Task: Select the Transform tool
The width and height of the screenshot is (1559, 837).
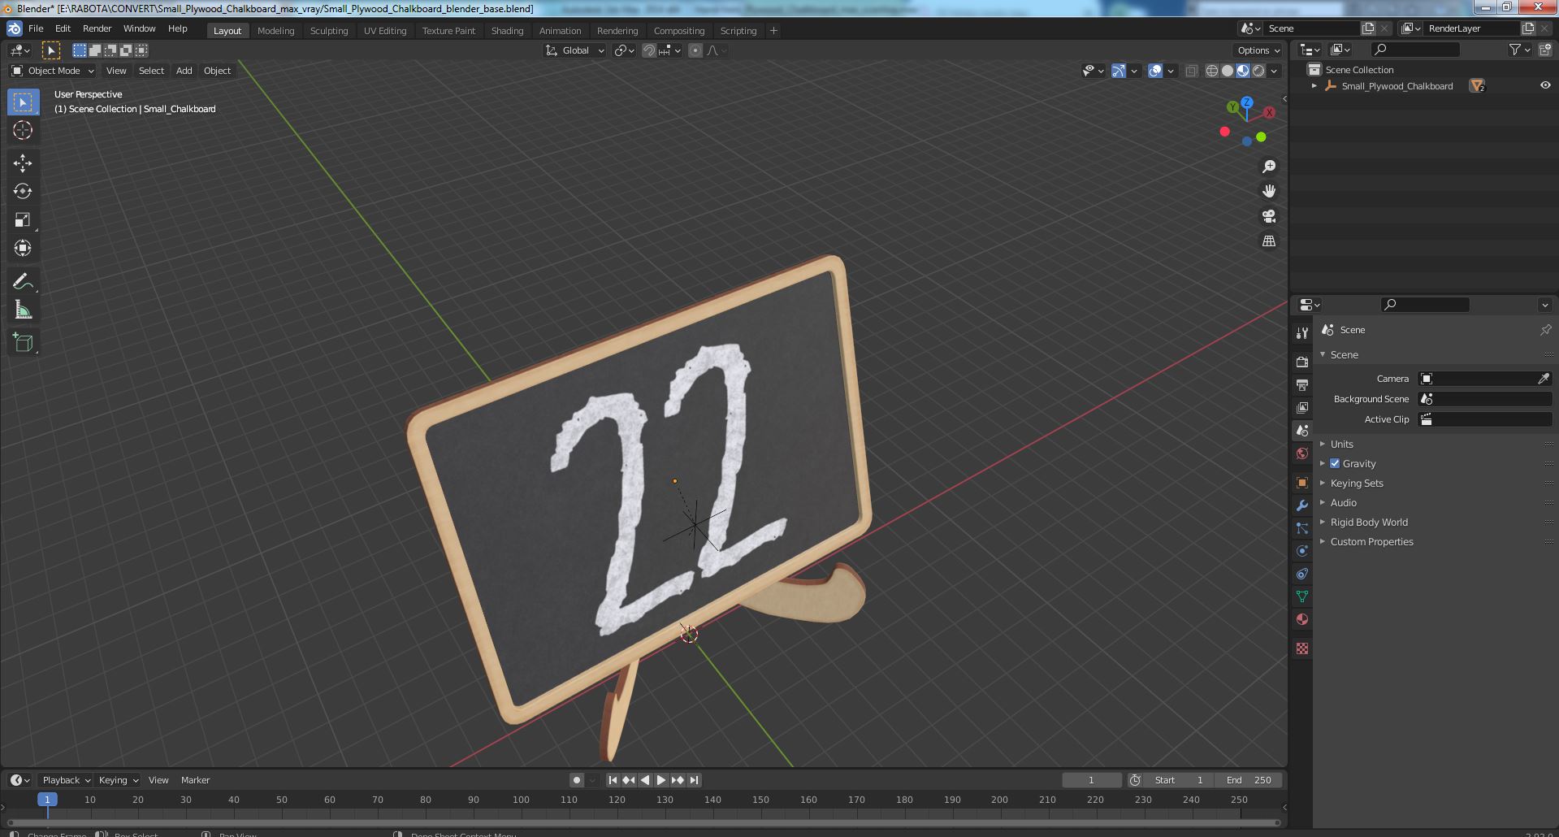Action: pyautogui.click(x=23, y=249)
